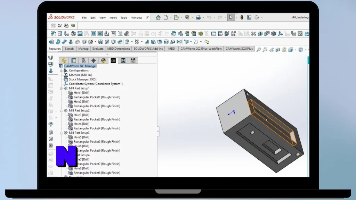The width and height of the screenshot is (356, 200).
Task: Switch to the FeatureManager design tree tab icon
Action: tap(64, 60)
